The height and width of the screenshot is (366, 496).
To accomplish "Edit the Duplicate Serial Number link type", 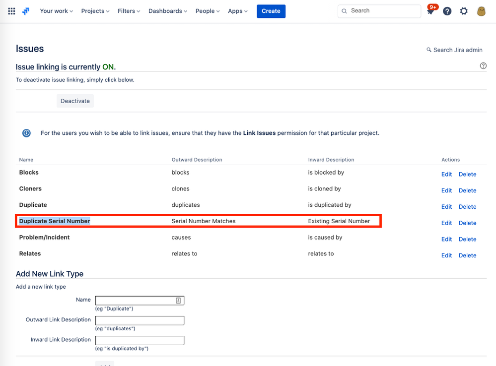I will pos(446,223).
